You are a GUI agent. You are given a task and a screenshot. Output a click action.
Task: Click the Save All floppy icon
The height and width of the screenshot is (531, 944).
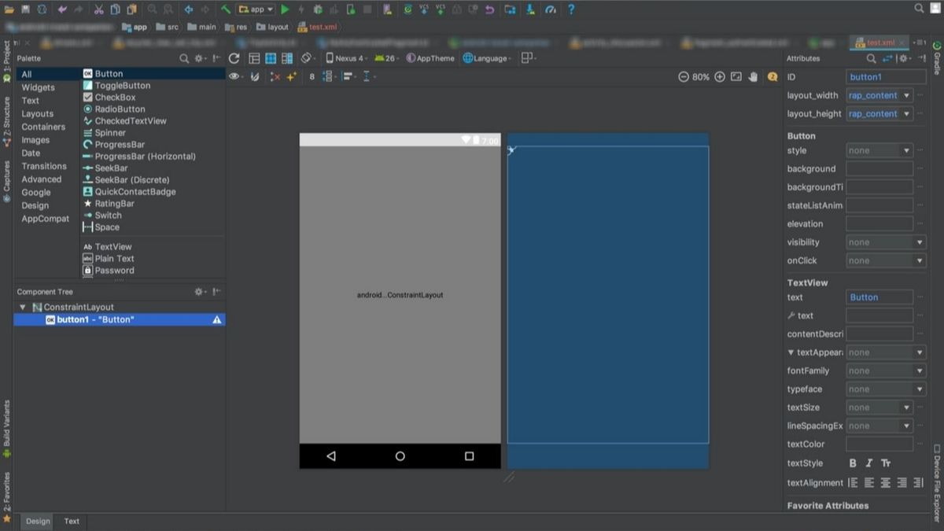(25, 9)
